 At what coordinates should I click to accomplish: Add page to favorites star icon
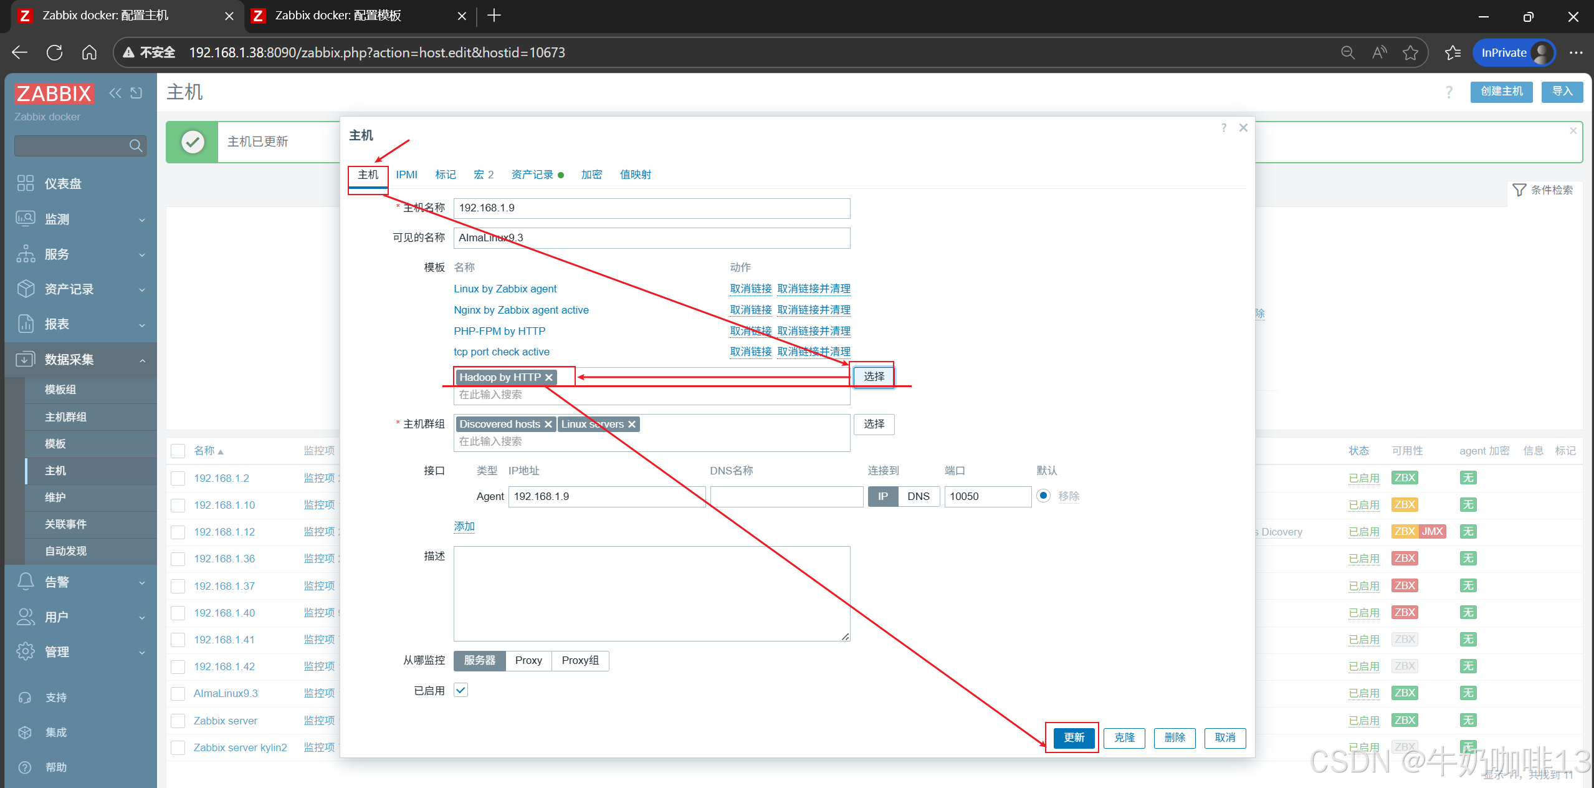pyautogui.click(x=1410, y=52)
